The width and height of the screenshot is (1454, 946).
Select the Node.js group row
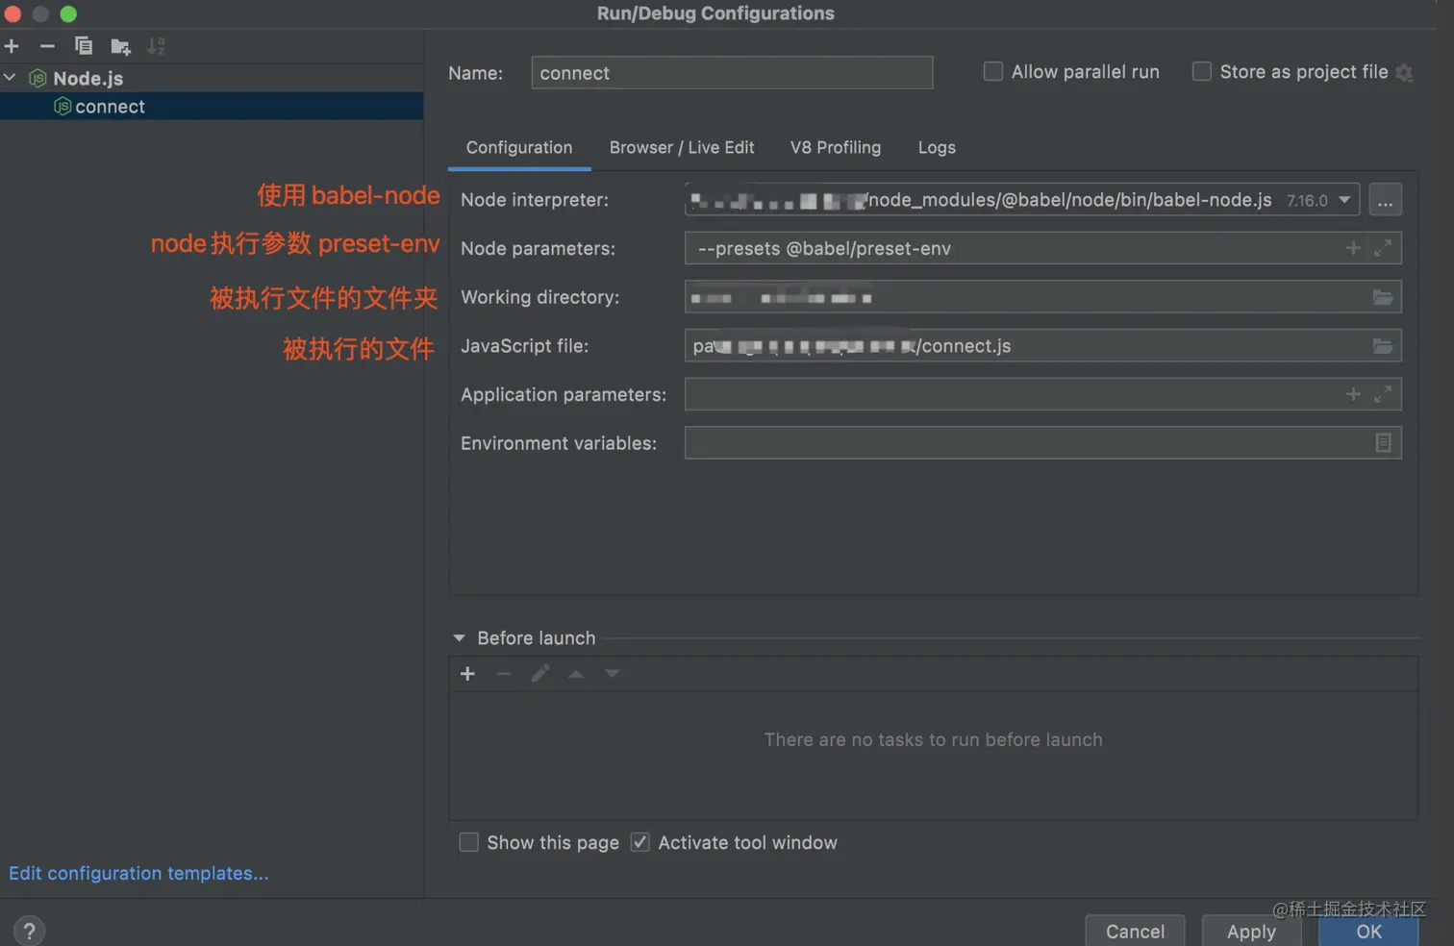click(x=212, y=78)
